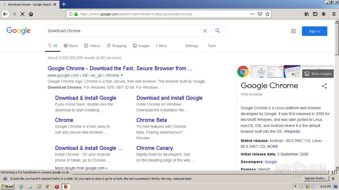This screenshot has width=339, height=190.
Task: Click the horizontal scrollbar right arrow
Action: 333,172
